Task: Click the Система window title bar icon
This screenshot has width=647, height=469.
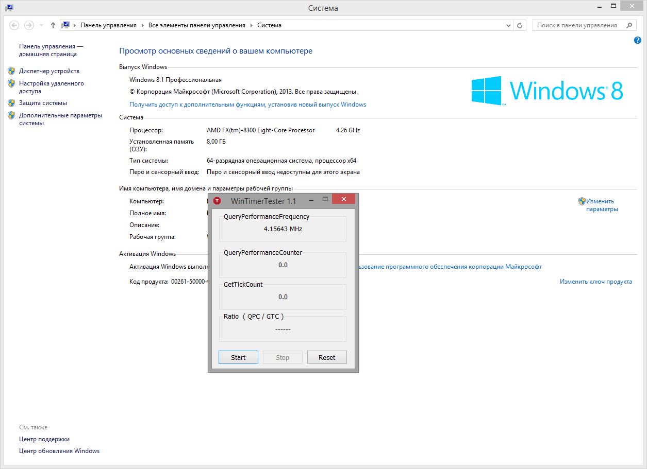Action: [x=9, y=8]
